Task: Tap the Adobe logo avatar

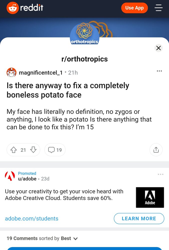Action: click(x=10, y=176)
